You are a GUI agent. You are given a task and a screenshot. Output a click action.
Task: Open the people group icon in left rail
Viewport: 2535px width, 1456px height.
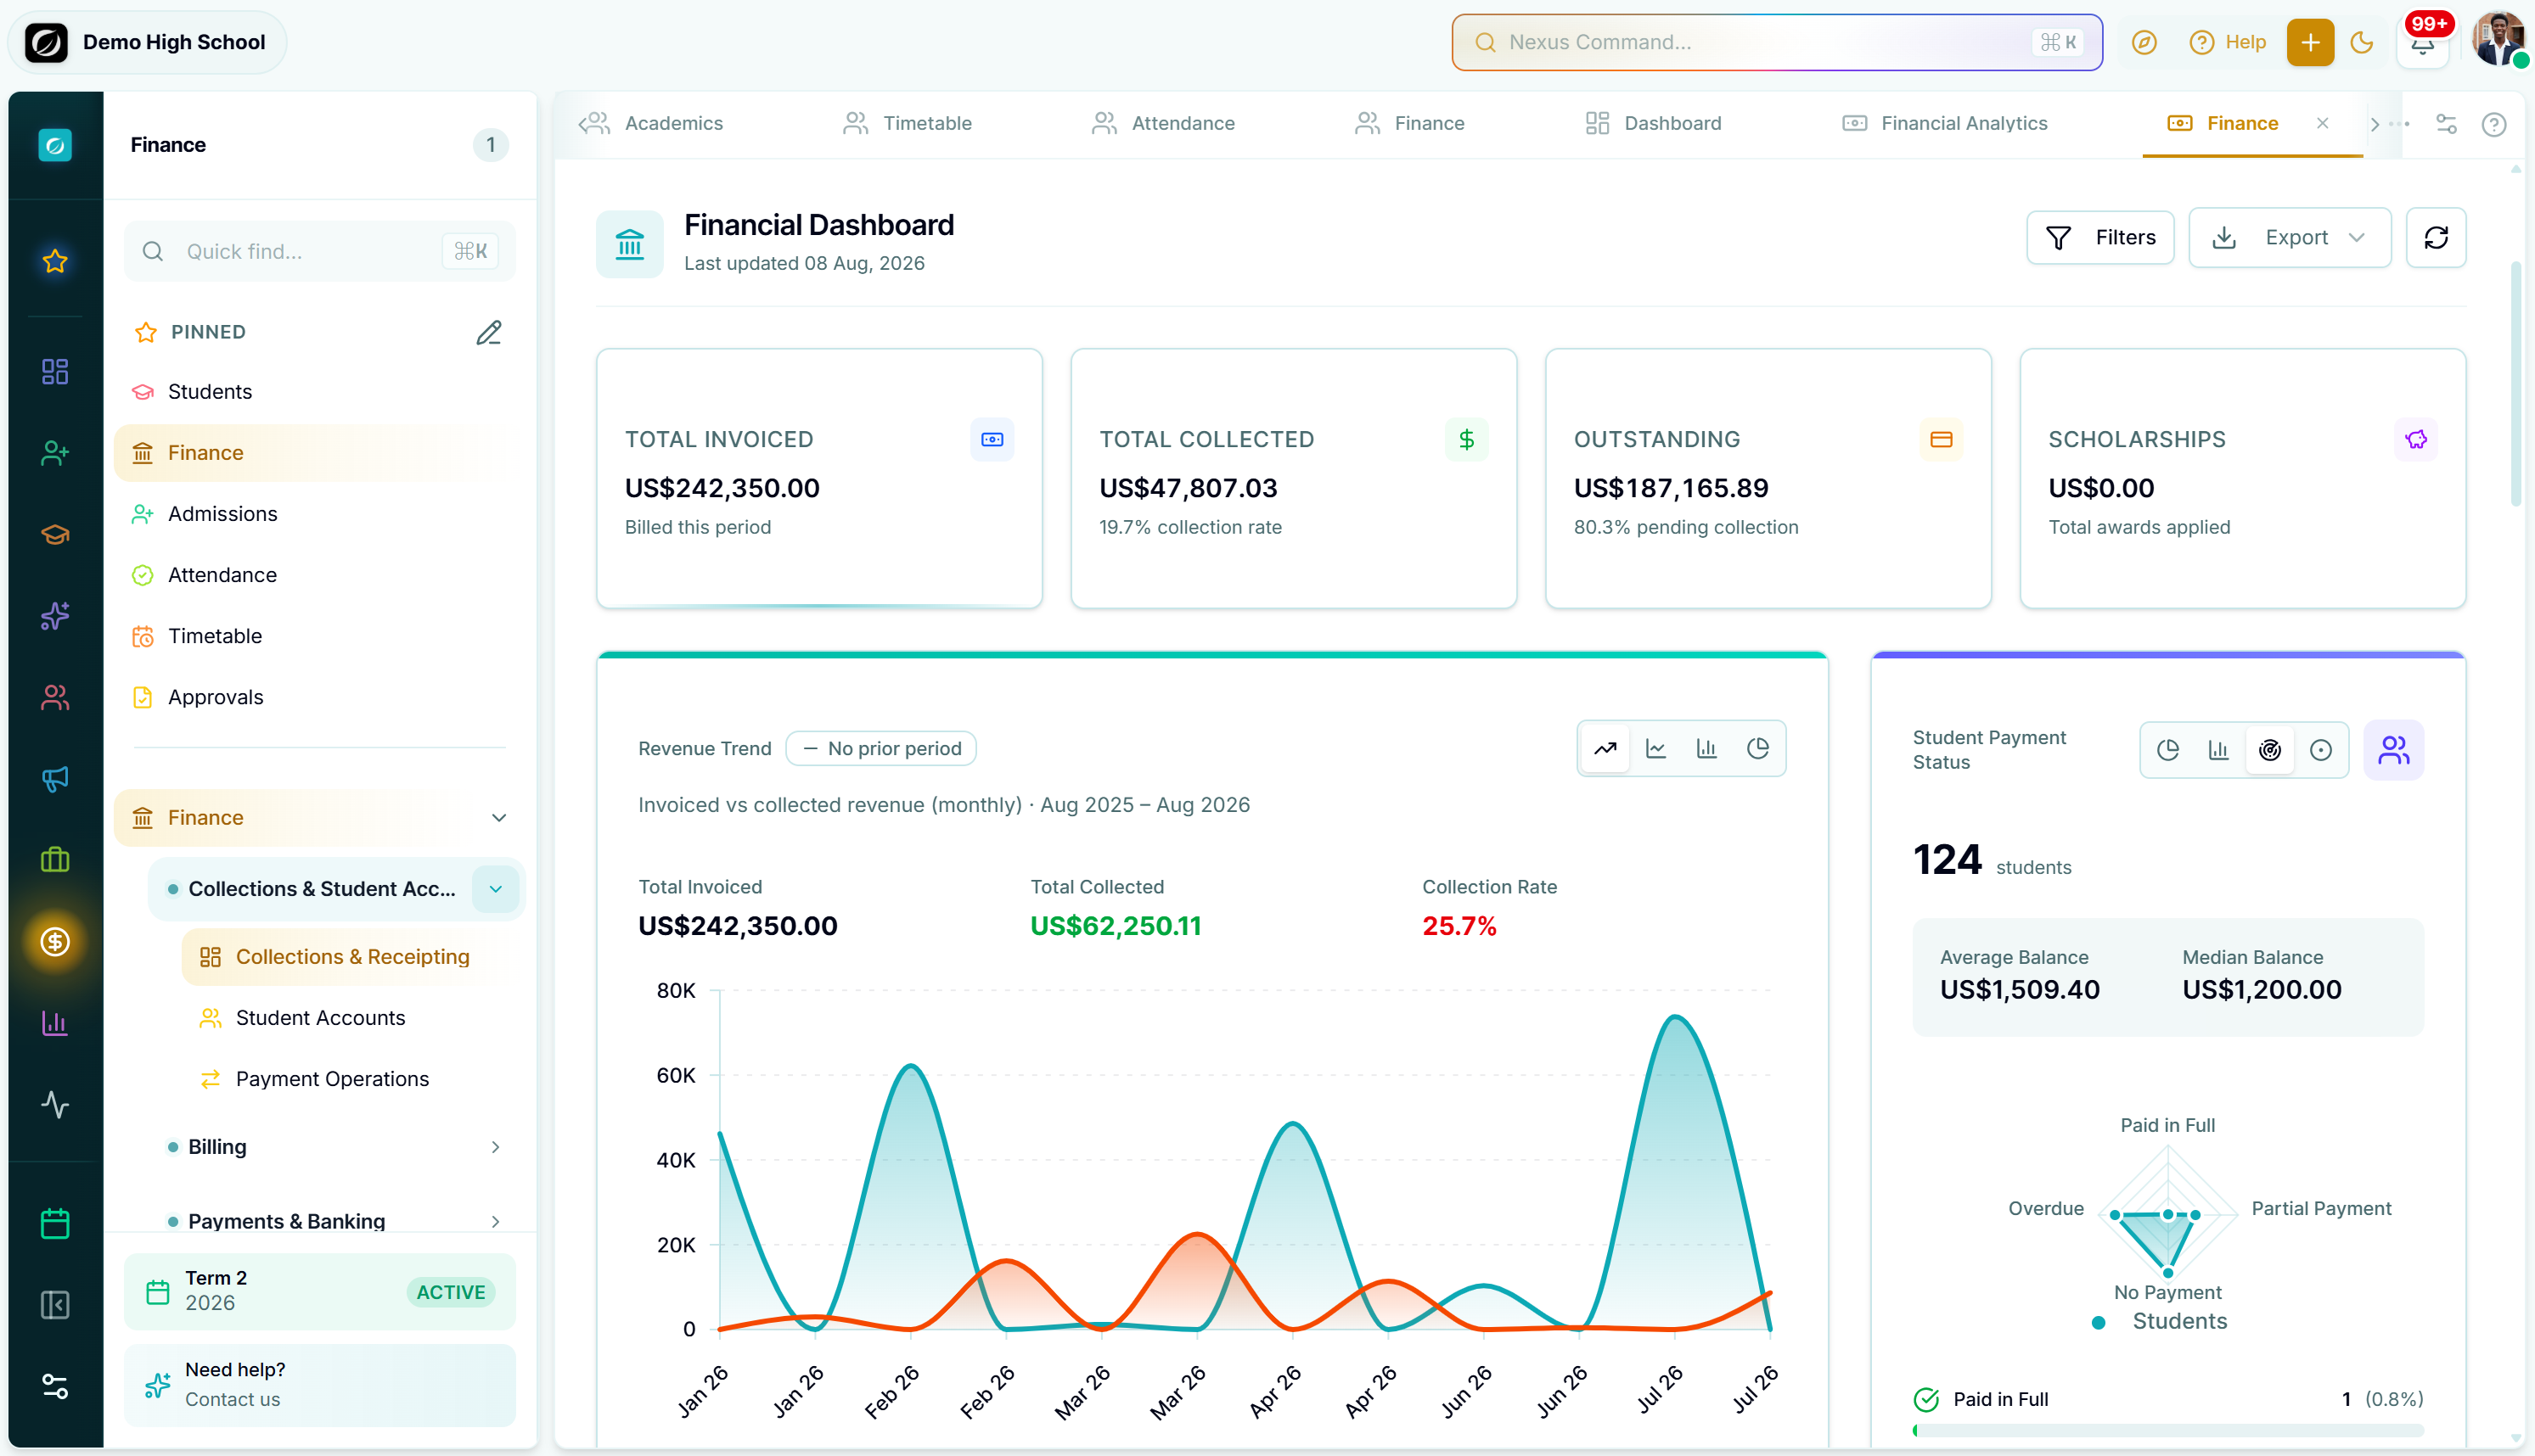coord(55,697)
